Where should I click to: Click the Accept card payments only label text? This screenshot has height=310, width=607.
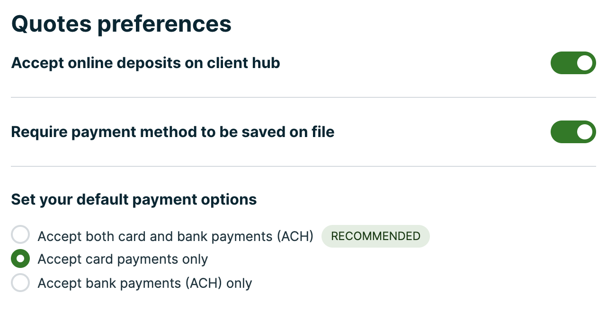tap(123, 259)
